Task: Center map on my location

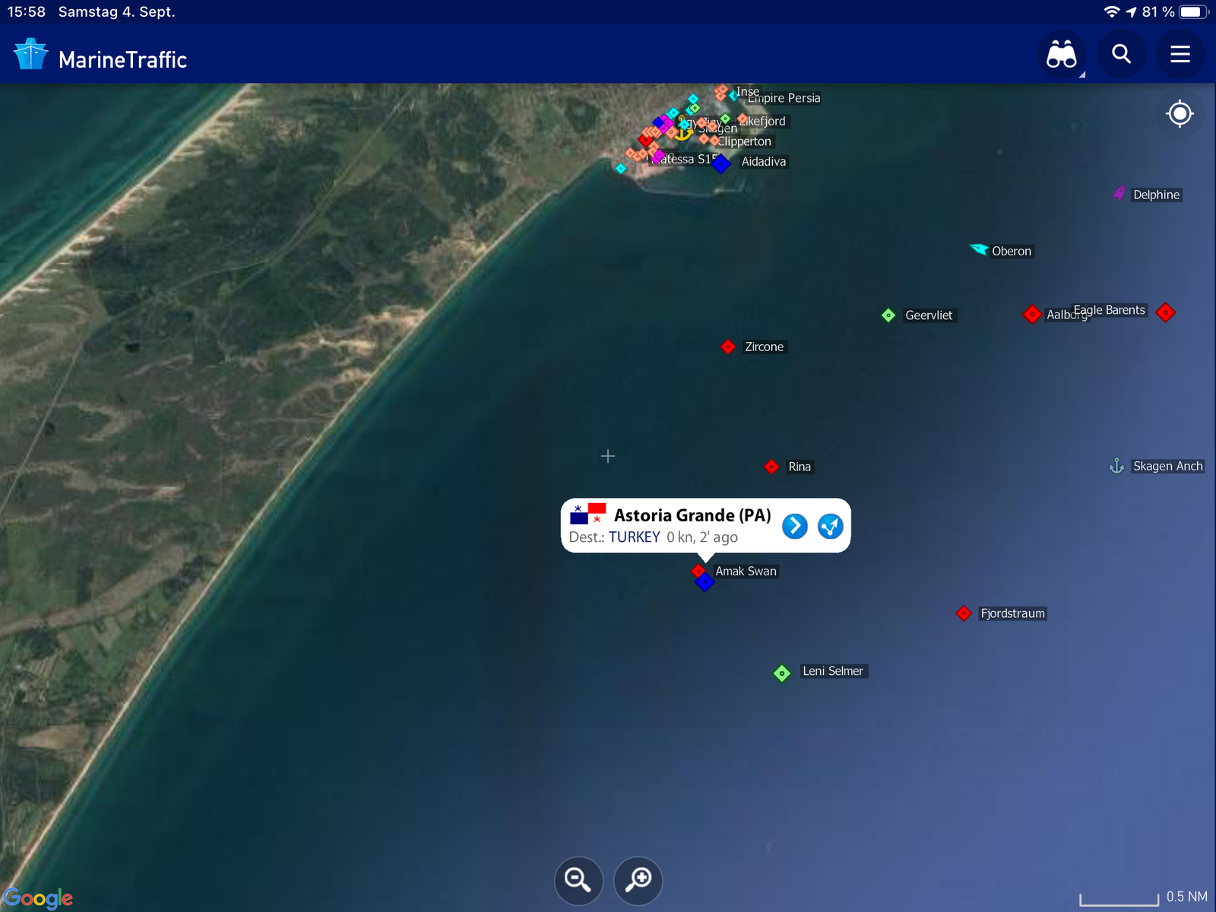Action: (x=1180, y=114)
